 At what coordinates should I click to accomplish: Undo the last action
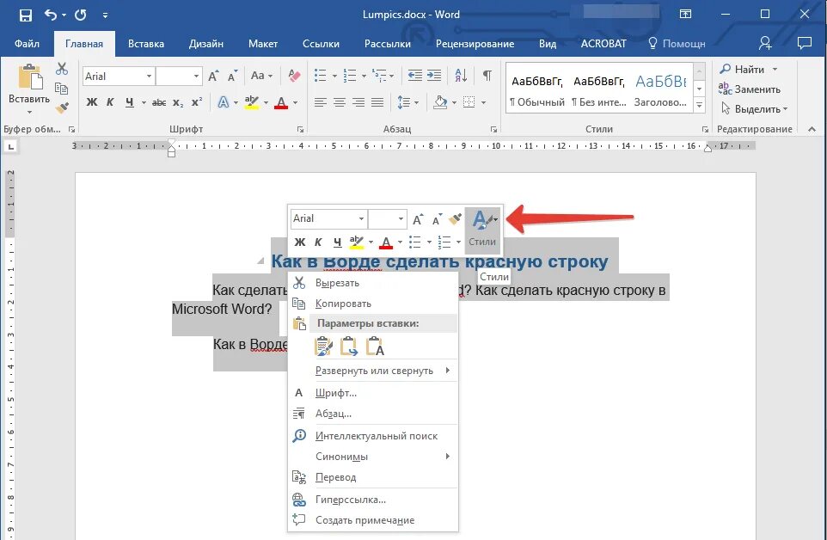coord(51,15)
